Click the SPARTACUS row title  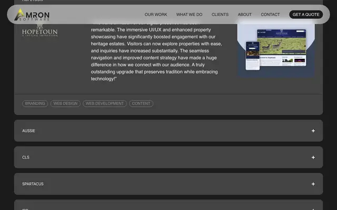[x=33, y=184]
